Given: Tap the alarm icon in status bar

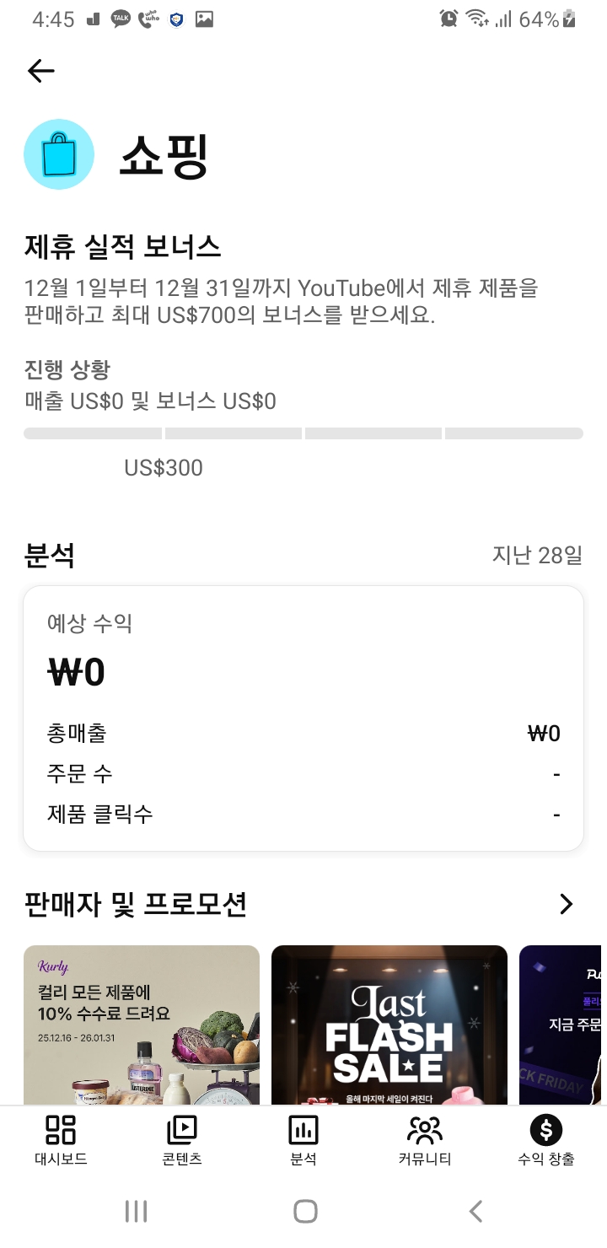Looking at the screenshot, I should pos(449,19).
